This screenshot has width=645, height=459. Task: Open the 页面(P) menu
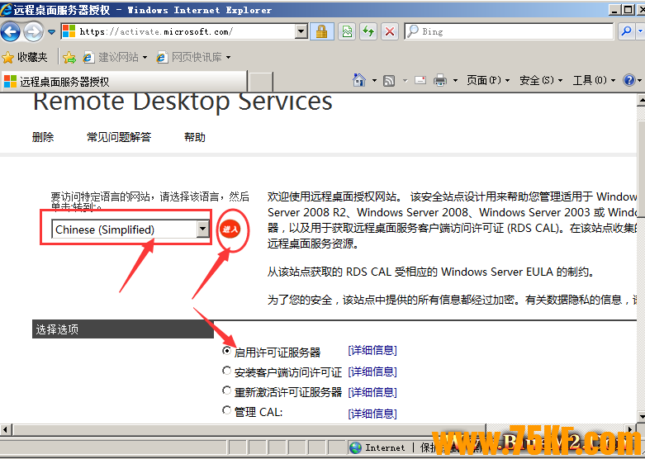488,80
